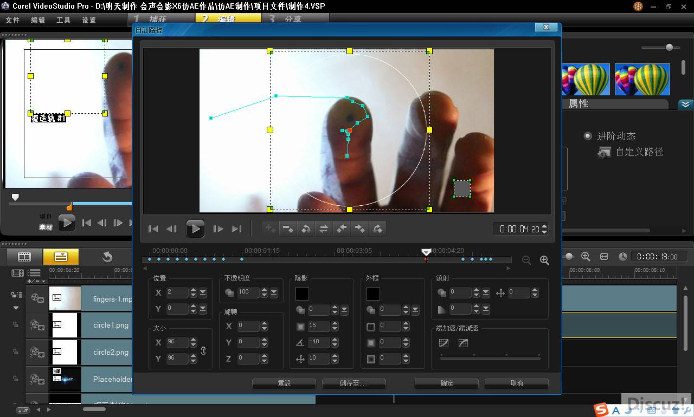Open the 设置 menu
This screenshot has height=417, width=694.
(x=89, y=20)
